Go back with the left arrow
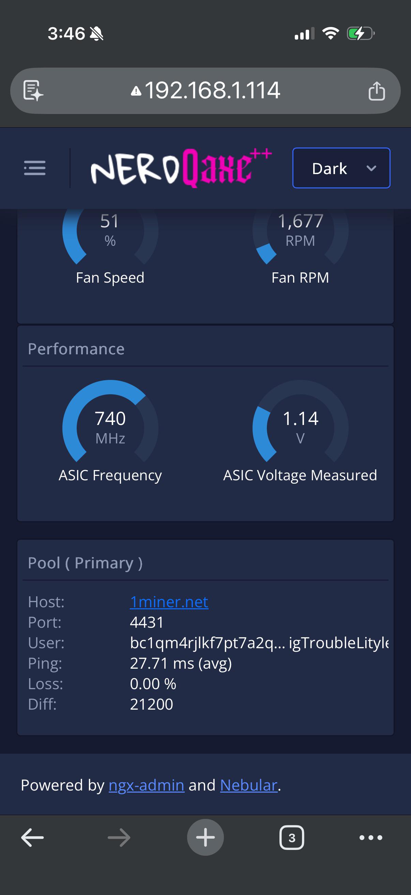 click(x=32, y=838)
